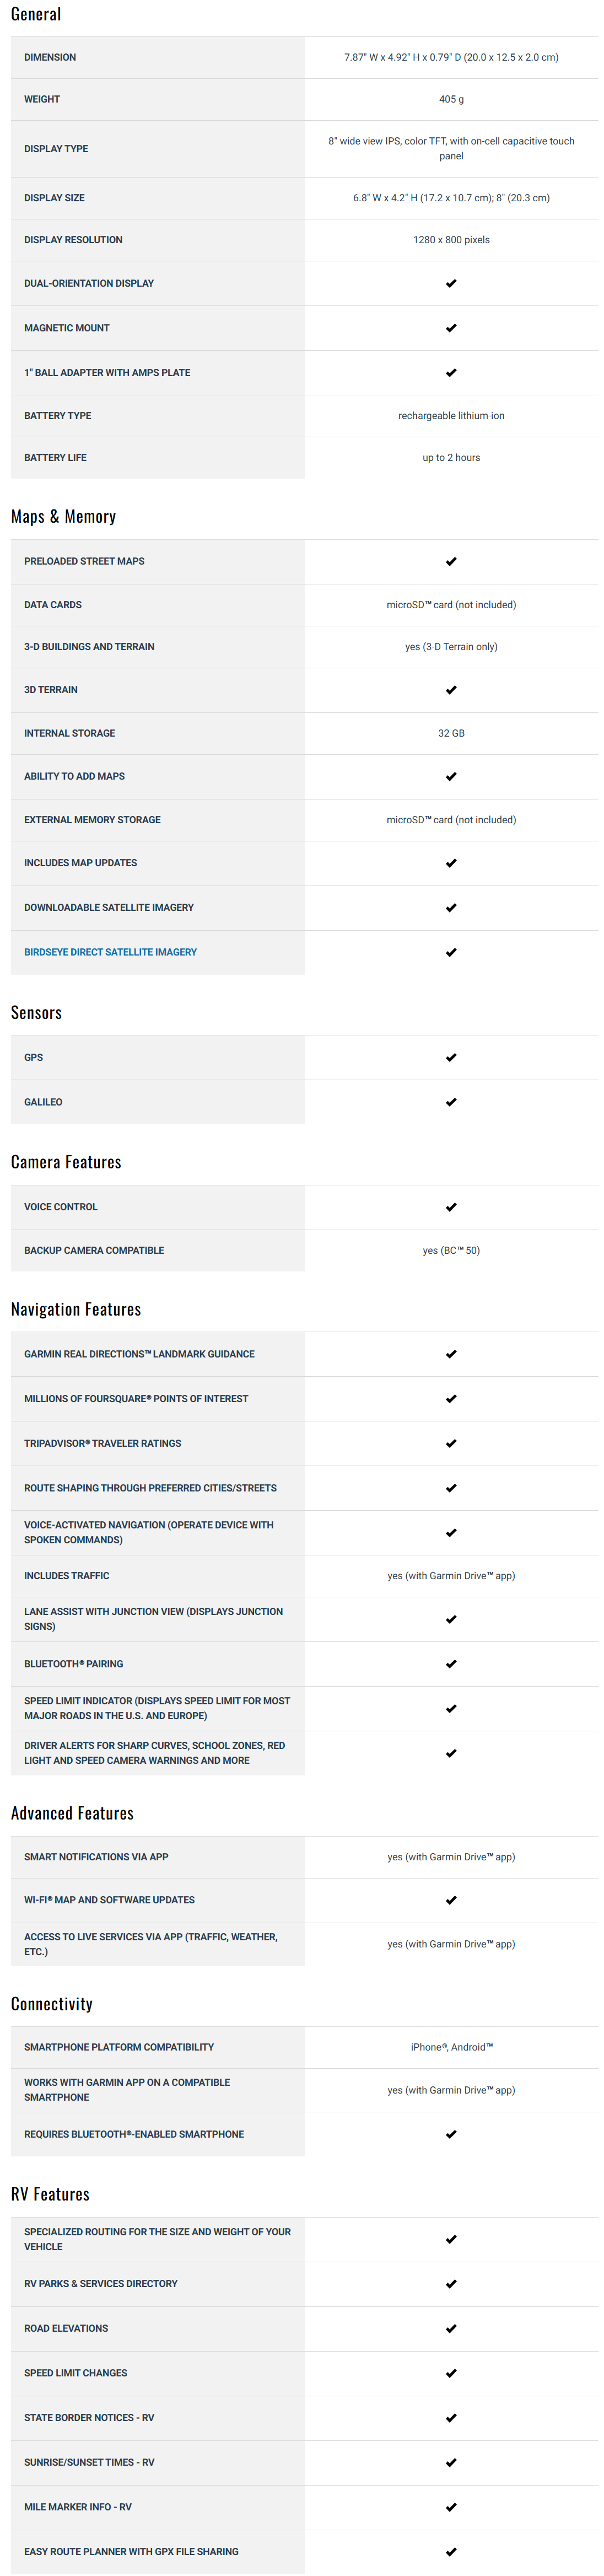Viewport: 604px width, 2576px height.
Task: Click the Voice Control checkmark
Action: 451,1207
